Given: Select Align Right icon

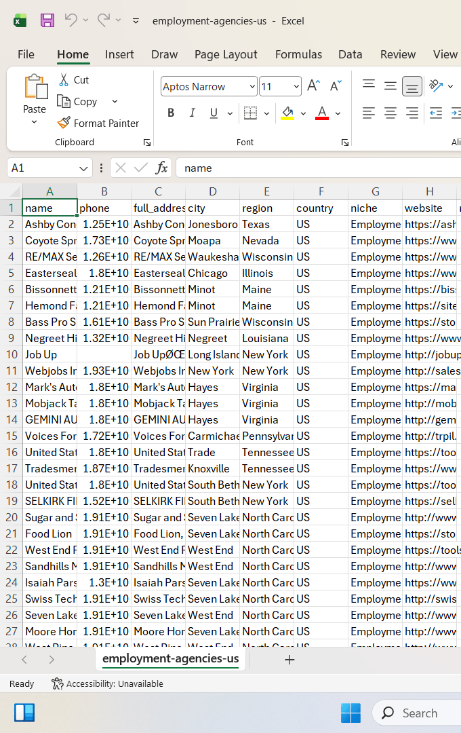Looking at the screenshot, I should tap(412, 113).
